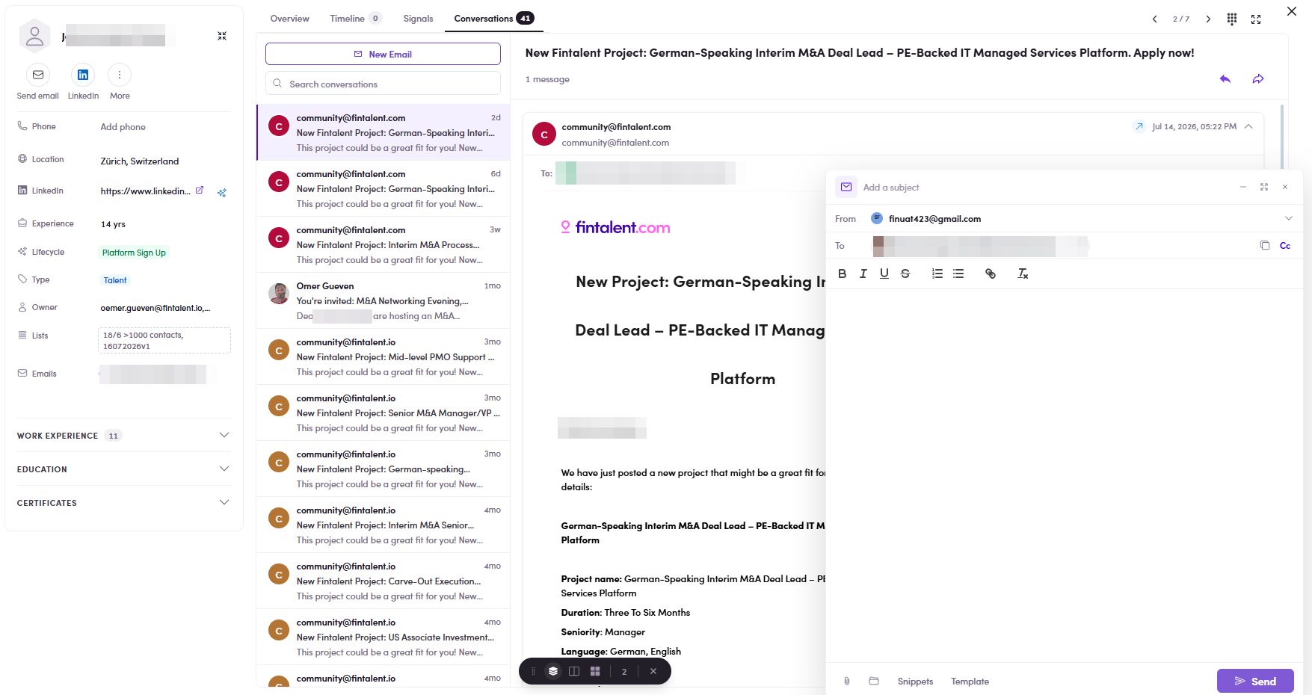Toggle numbered list formatting

coord(937,274)
